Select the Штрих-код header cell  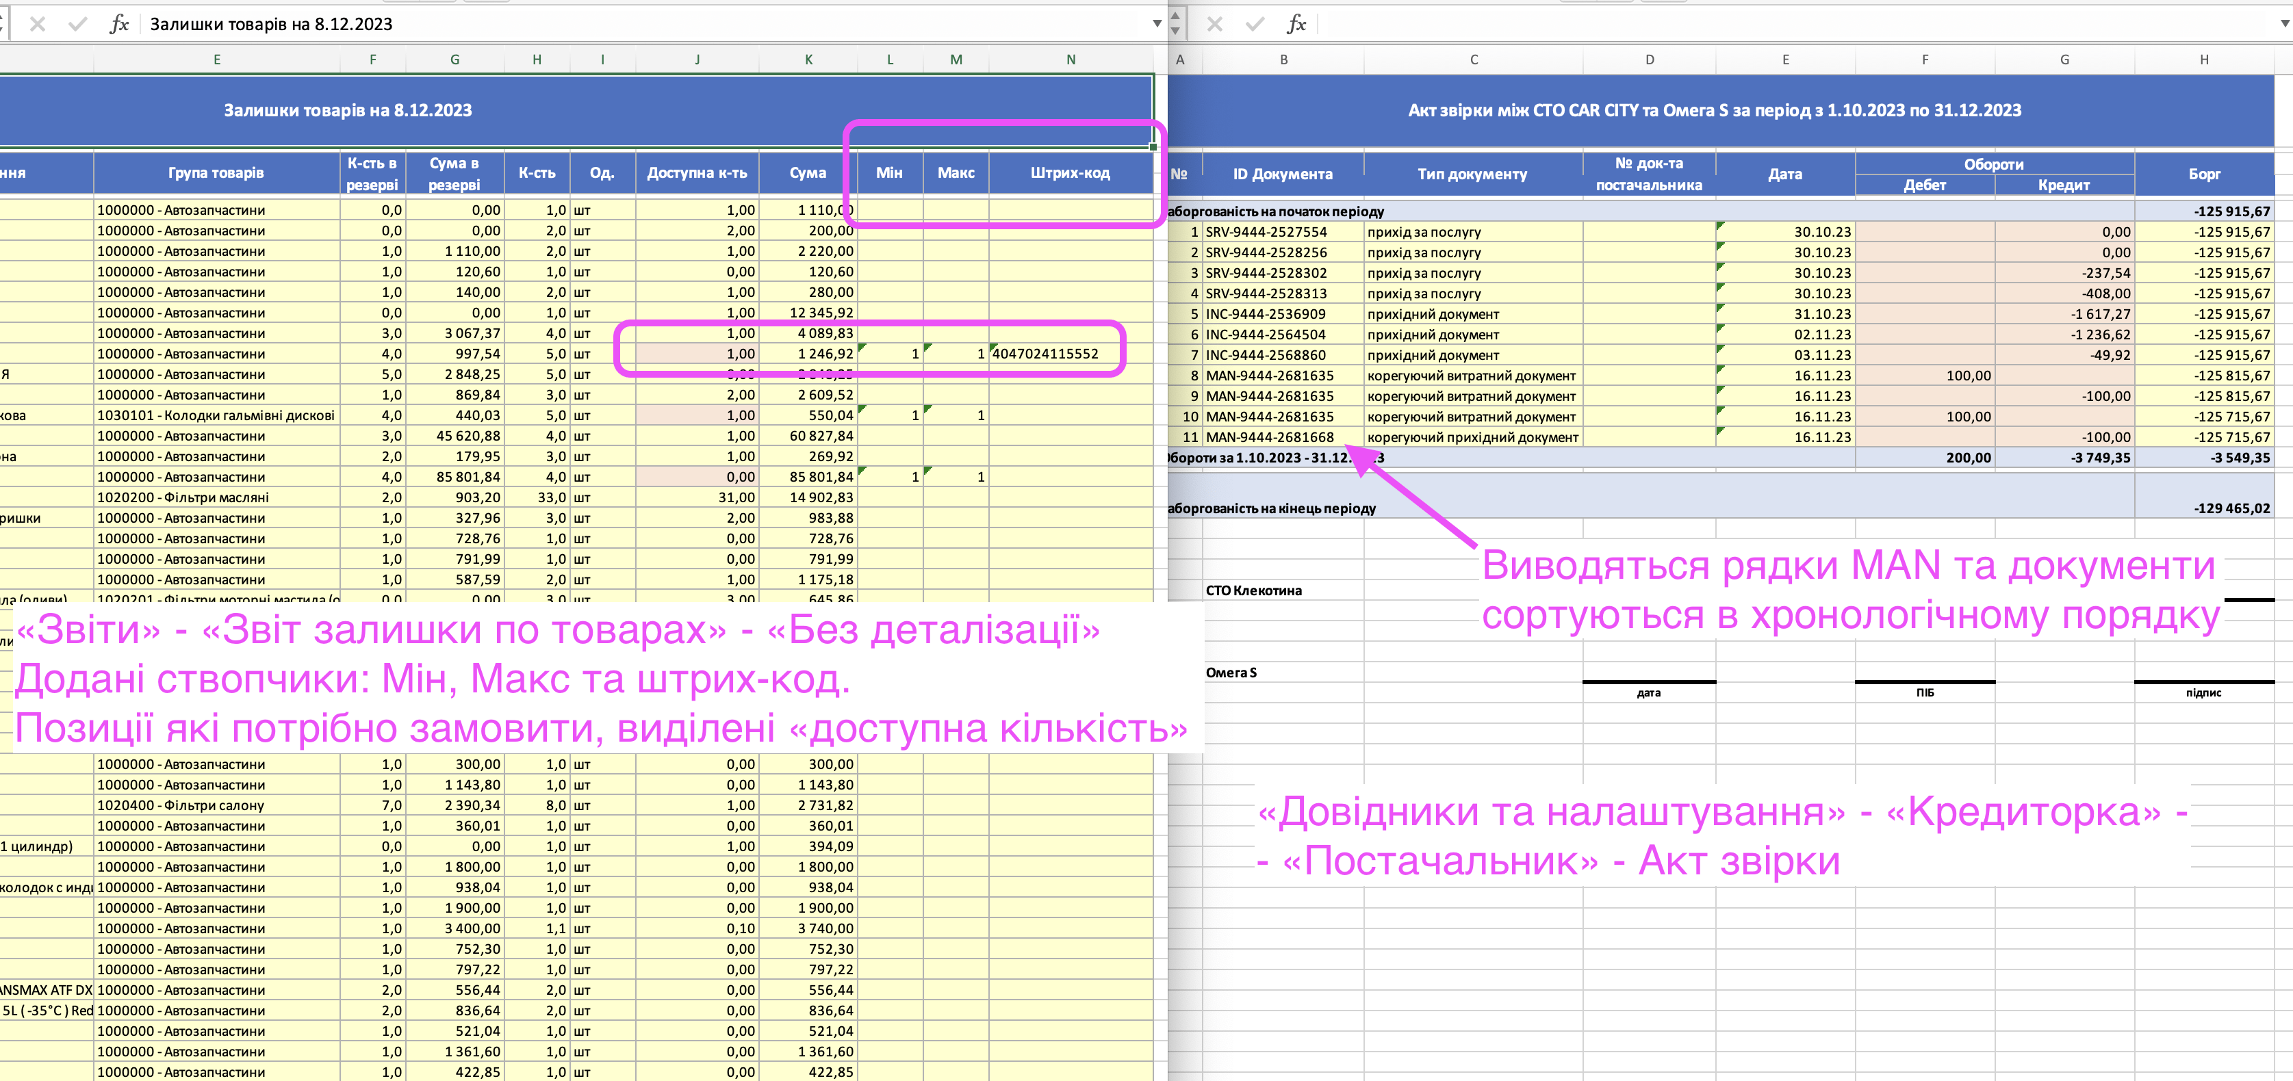[x=1070, y=172]
